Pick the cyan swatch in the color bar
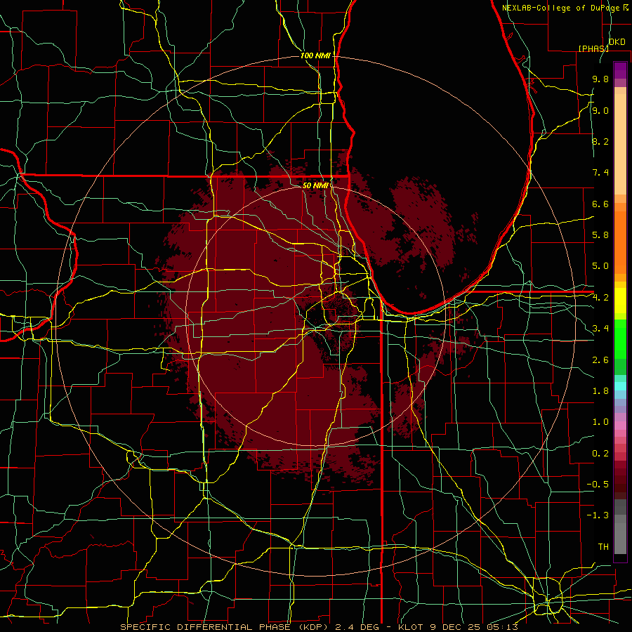The width and height of the screenshot is (632, 632). click(x=620, y=386)
